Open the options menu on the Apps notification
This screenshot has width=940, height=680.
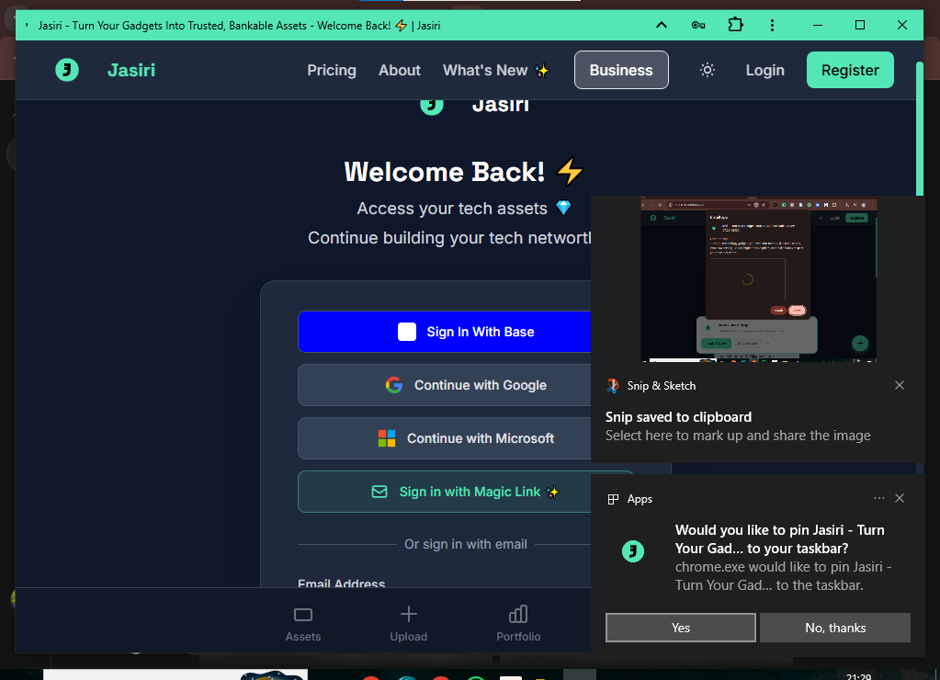[878, 498]
